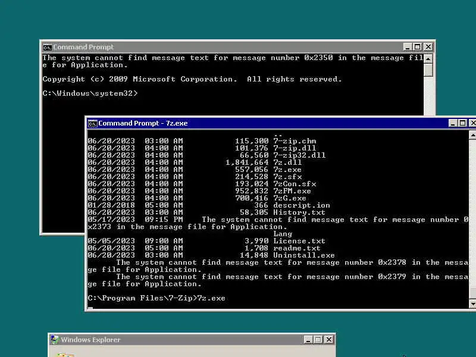Click the size value 1,841,664
This screenshot has height=357, width=476.
(247, 162)
